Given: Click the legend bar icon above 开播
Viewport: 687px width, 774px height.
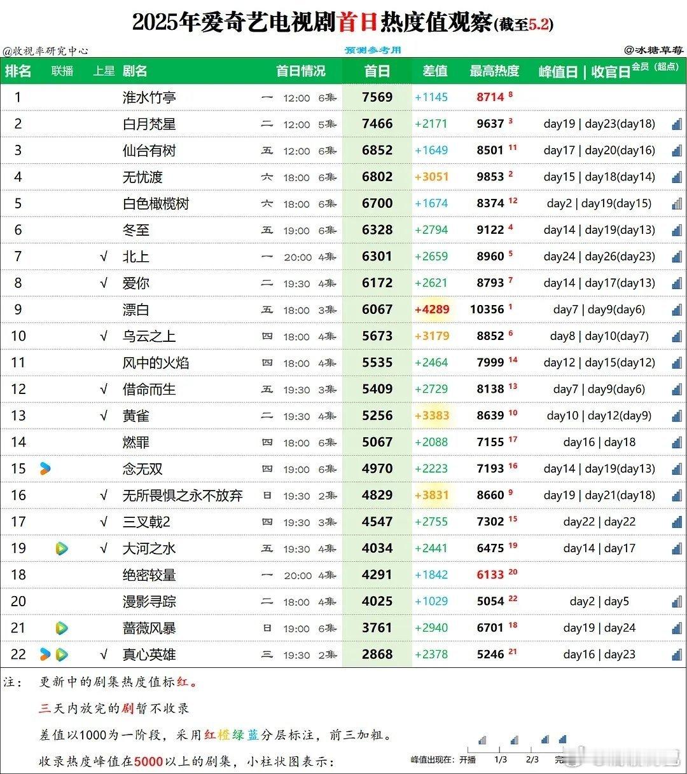Looking at the screenshot, I should (483, 740).
